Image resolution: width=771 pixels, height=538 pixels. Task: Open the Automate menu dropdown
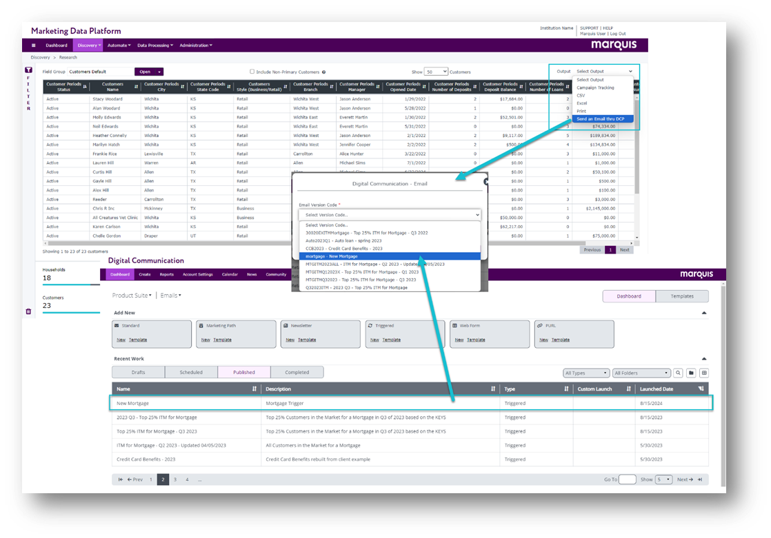click(119, 45)
